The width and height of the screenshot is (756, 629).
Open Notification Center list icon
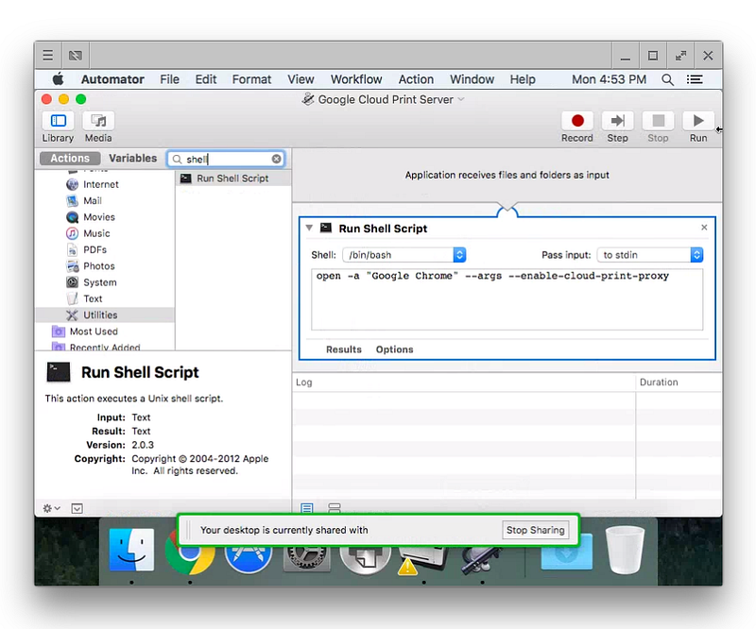695,79
